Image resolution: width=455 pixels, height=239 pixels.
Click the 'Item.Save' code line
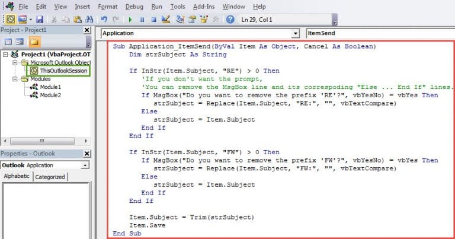(148, 225)
